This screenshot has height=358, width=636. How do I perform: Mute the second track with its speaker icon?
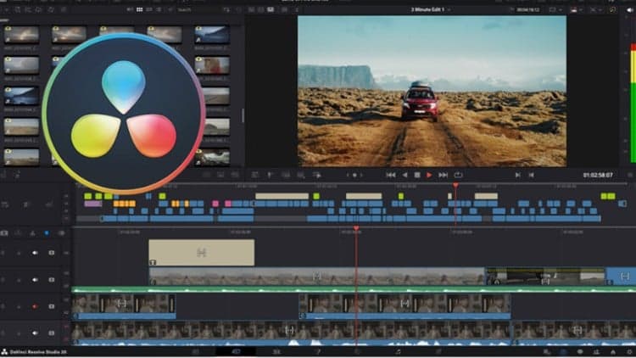click(35, 280)
